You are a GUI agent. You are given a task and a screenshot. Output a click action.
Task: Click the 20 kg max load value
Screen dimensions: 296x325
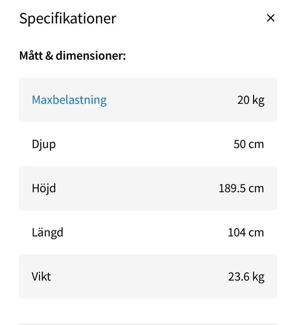click(x=251, y=100)
